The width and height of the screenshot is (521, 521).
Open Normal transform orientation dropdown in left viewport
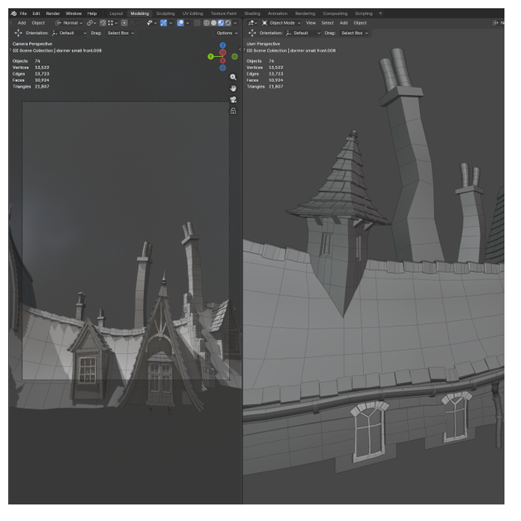[x=69, y=23]
